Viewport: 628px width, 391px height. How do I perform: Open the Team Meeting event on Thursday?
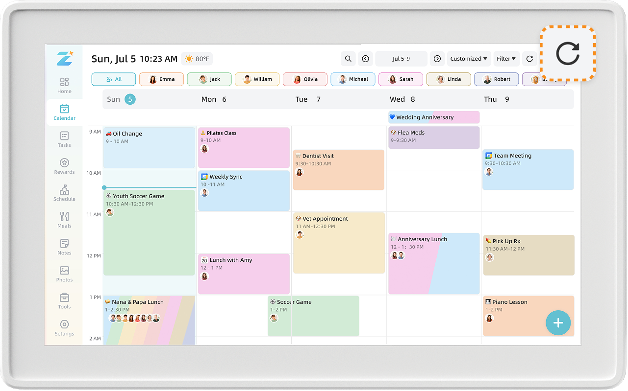(528, 169)
